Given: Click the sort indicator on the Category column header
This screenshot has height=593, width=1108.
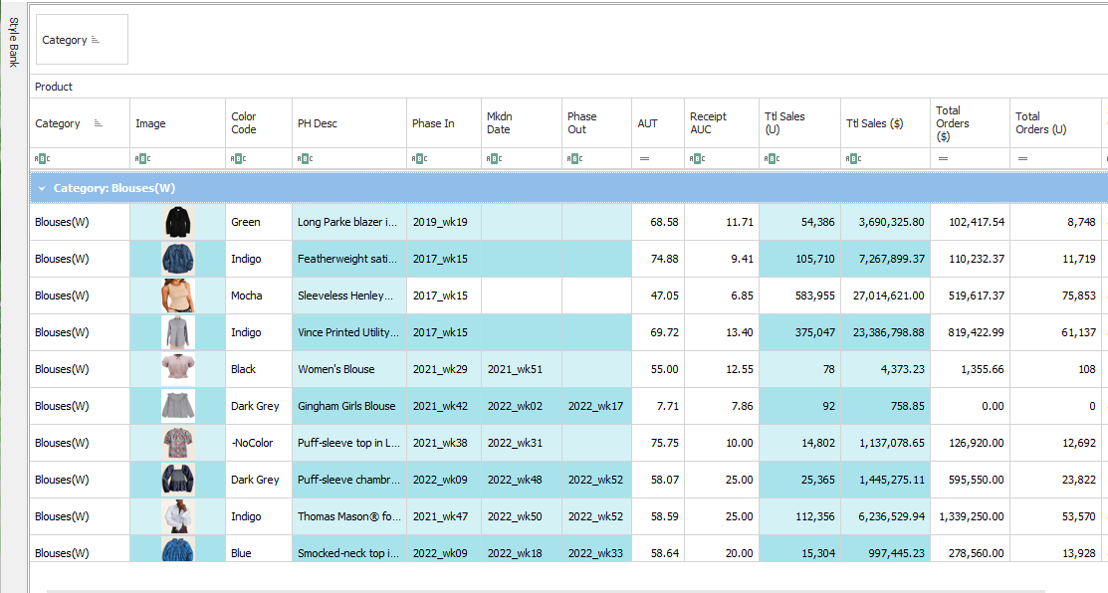Looking at the screenshot, I should (x=98, y=123).
